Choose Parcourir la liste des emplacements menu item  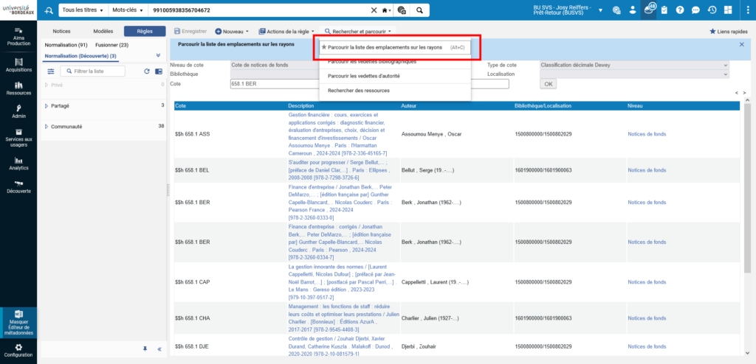[x=395, y=48]
